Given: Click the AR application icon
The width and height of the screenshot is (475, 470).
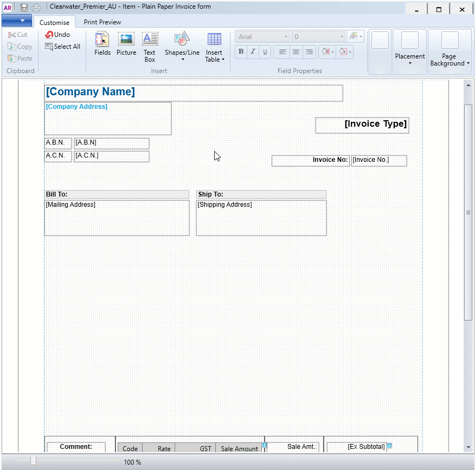Looking at the screenshot, I should click(8, 8).
